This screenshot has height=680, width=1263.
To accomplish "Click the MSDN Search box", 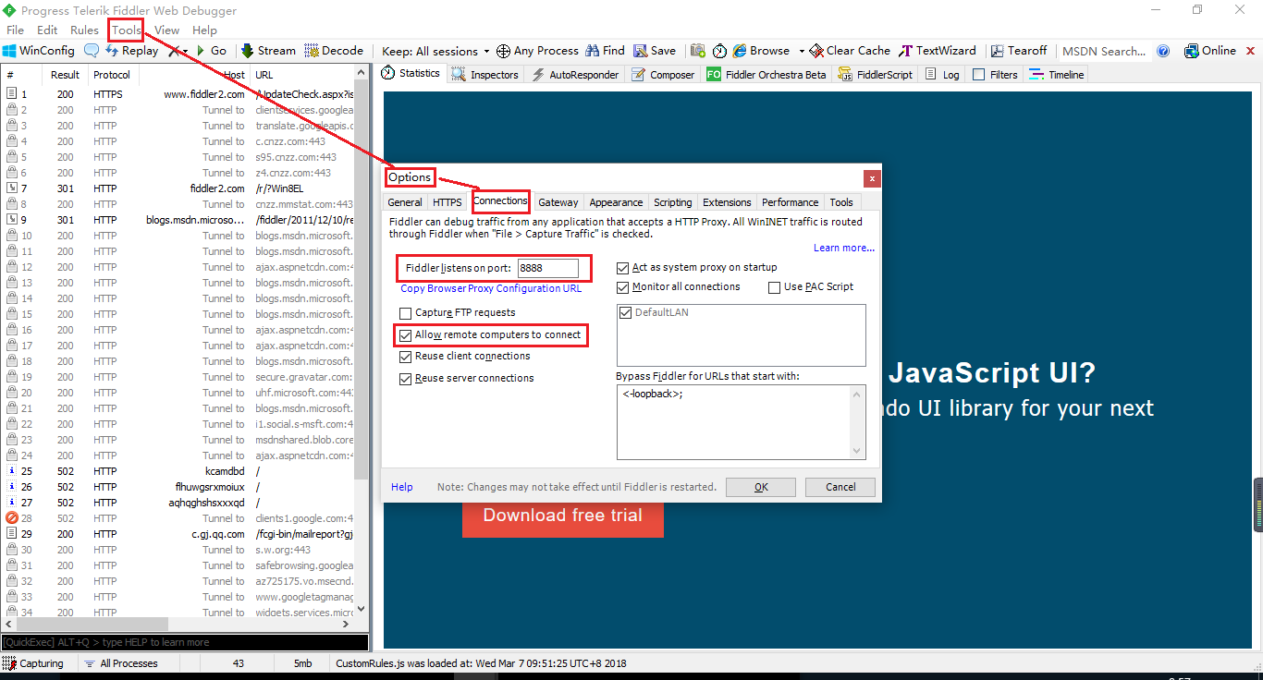I will [1104, 51].
